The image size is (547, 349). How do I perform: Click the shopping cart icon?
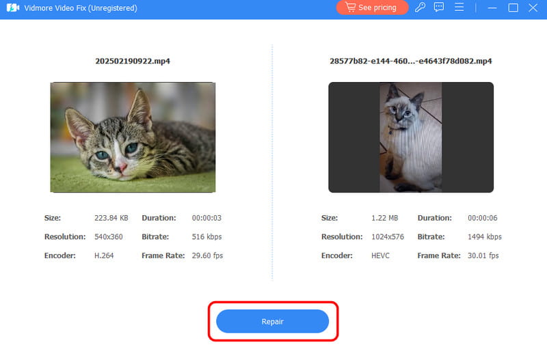coord(349,8)
